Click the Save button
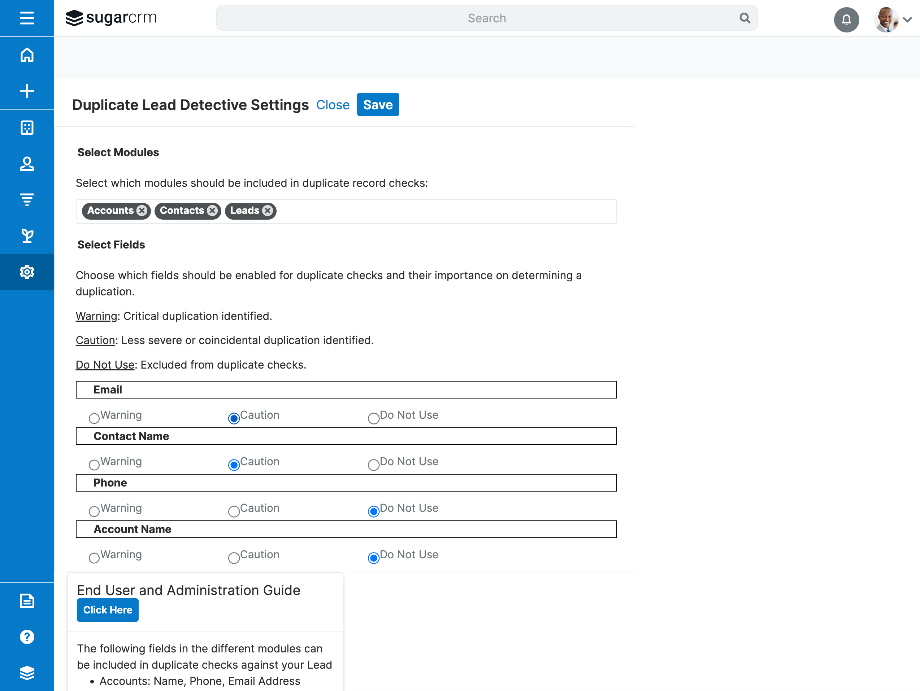This screenshot has height=691, width=920. pos(378,105)
